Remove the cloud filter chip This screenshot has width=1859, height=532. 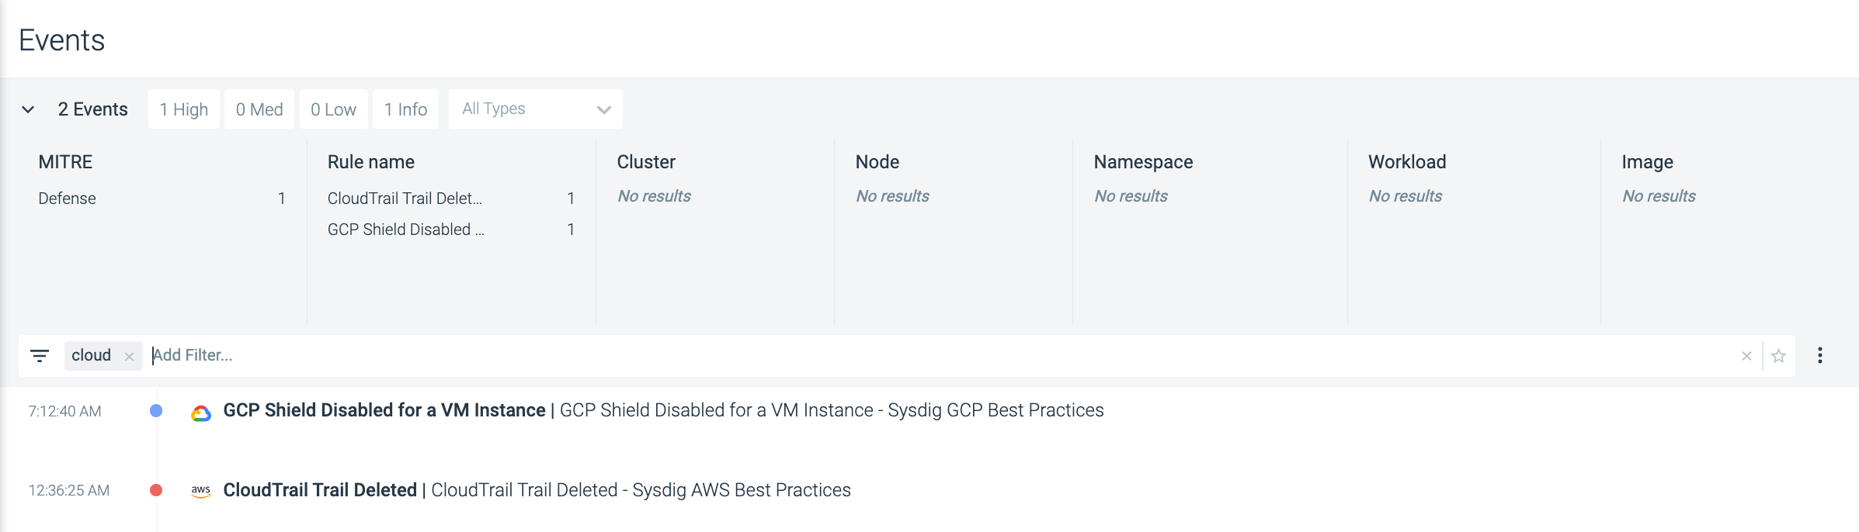(130, 357)
